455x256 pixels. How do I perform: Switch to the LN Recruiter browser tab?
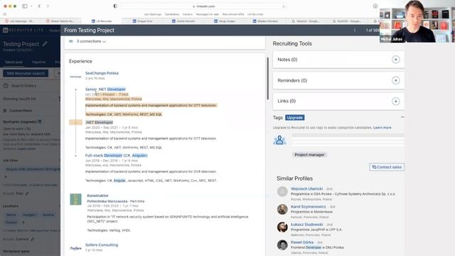[x=102, y=21]
